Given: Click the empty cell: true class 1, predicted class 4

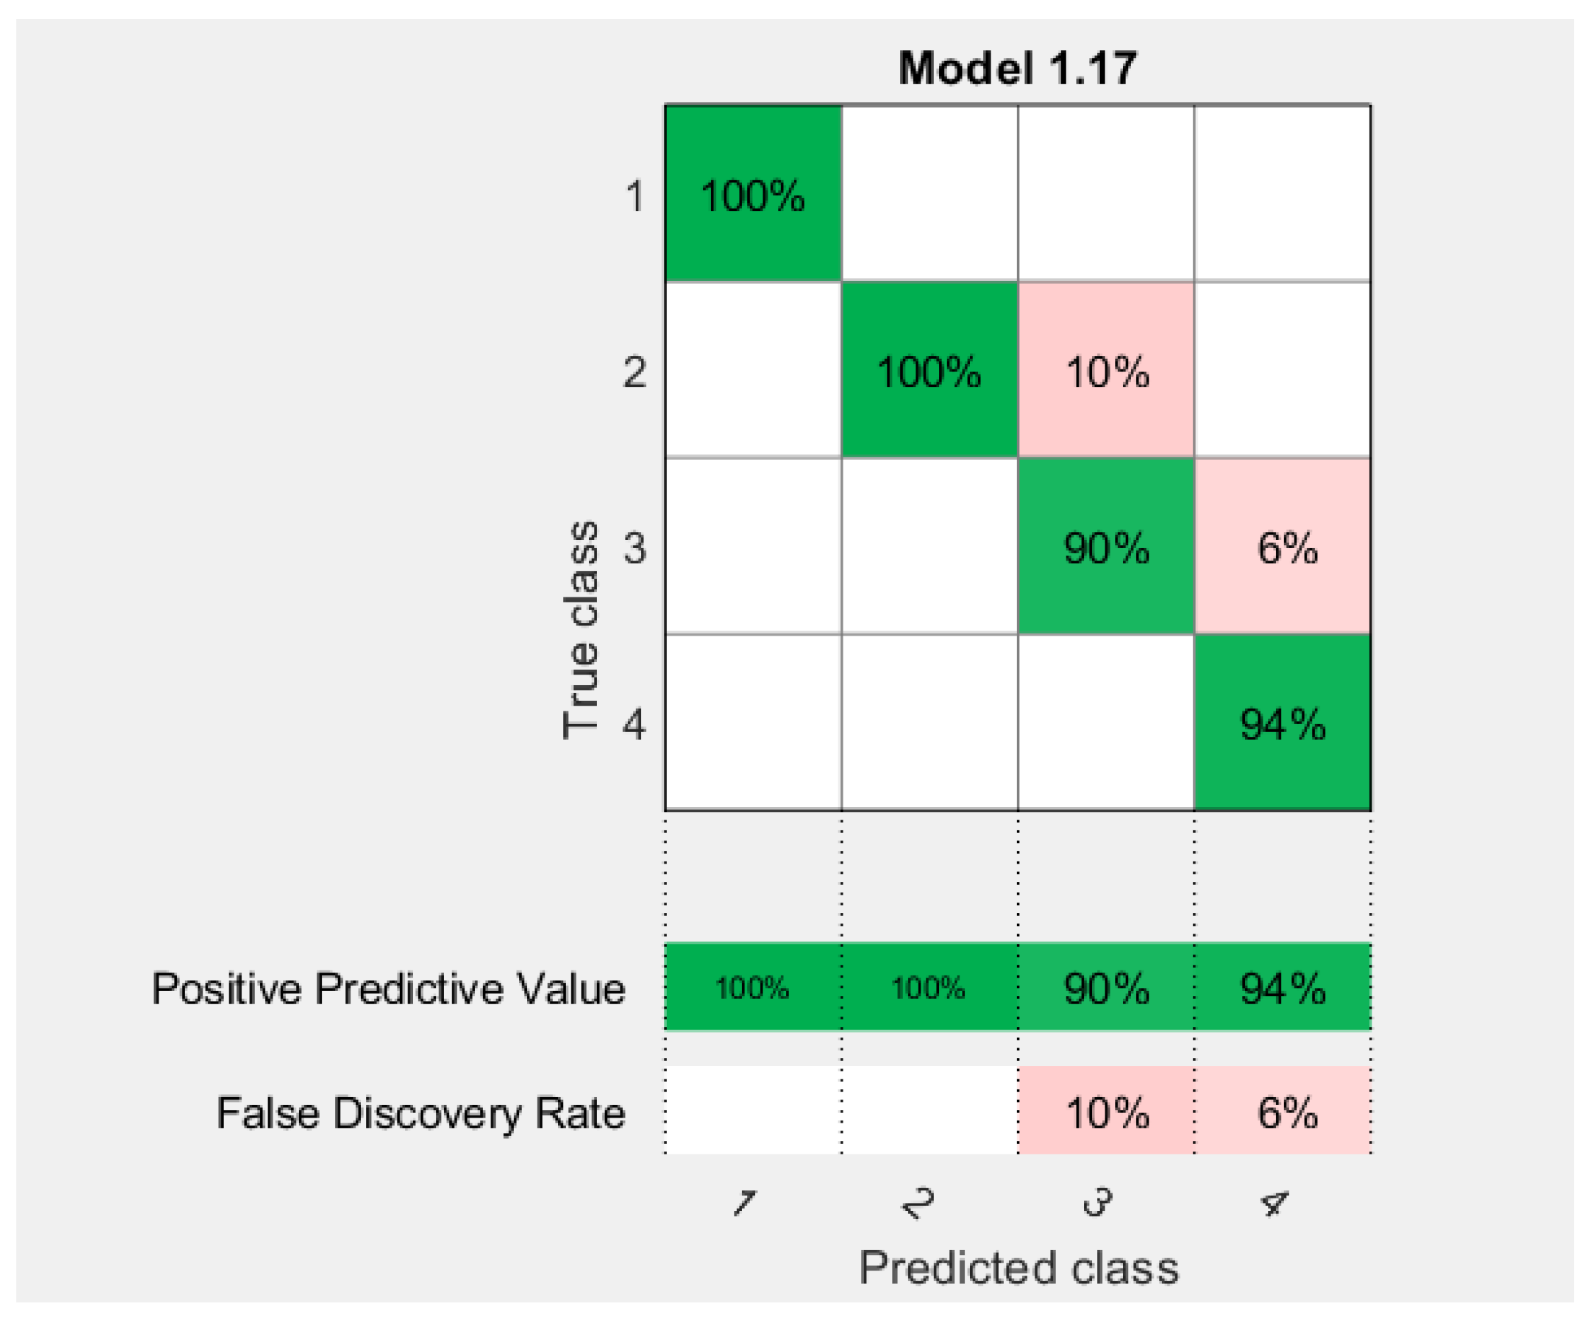Looking at the screenshot, I should (x=1283, y=193).
